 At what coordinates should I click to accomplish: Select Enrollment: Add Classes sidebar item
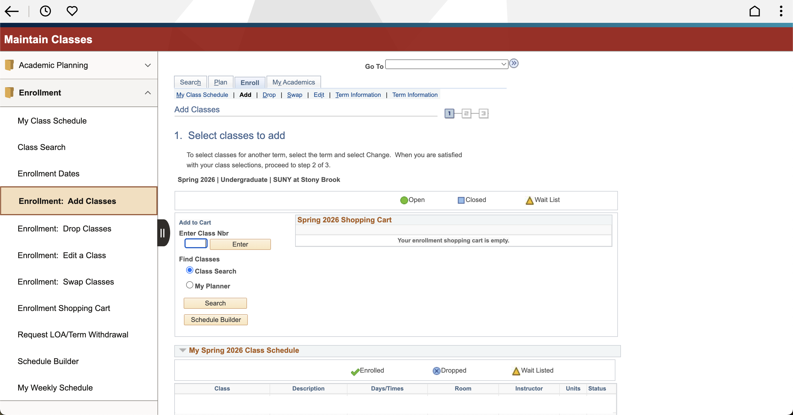[79, 201]
